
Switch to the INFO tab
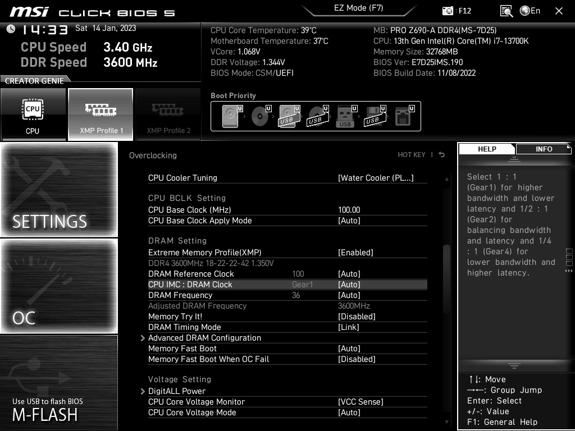pyautogui.click(x=544, y=149)
